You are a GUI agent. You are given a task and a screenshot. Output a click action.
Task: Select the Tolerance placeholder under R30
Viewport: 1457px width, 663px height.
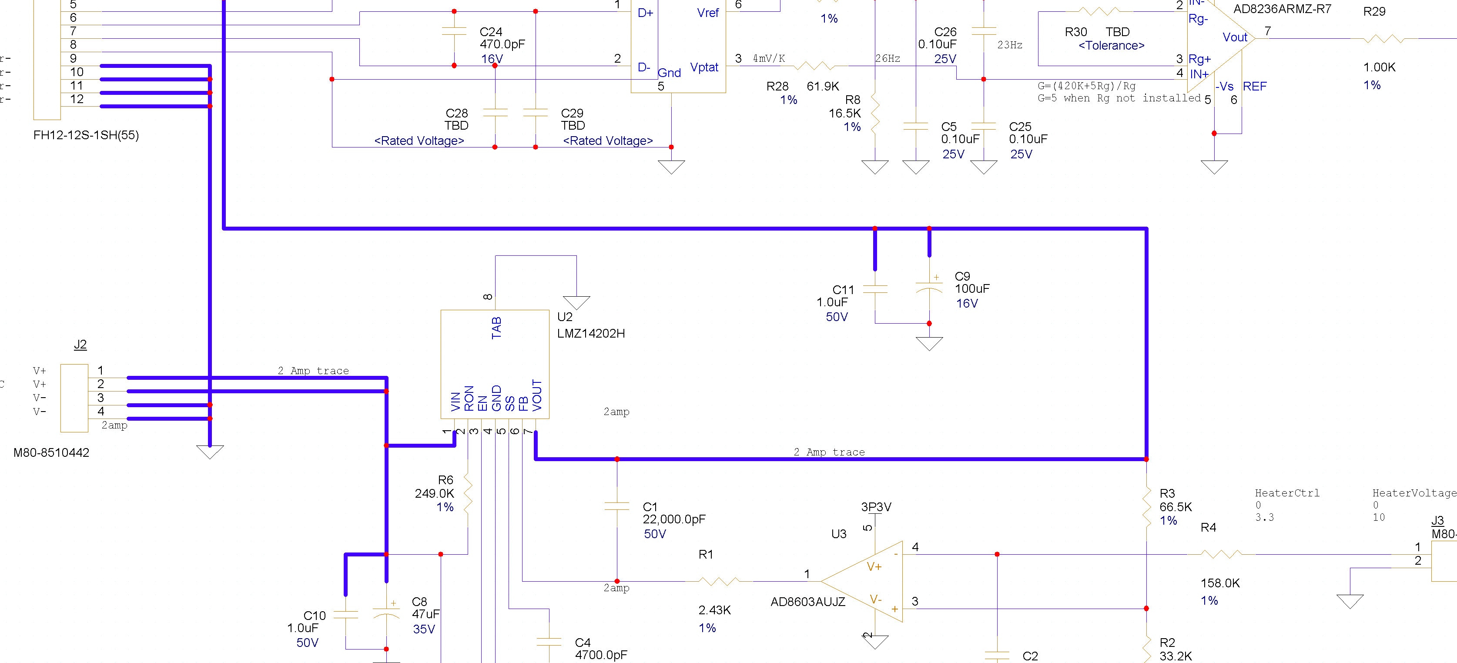(1112, 46)
